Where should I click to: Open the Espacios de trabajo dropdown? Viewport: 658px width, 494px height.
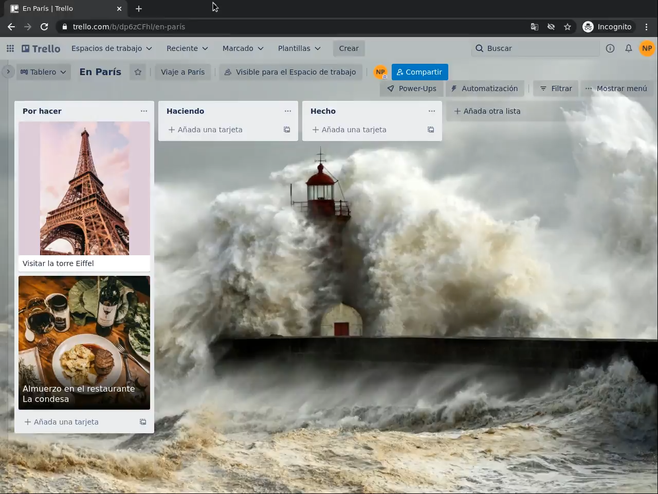point(112,48)
